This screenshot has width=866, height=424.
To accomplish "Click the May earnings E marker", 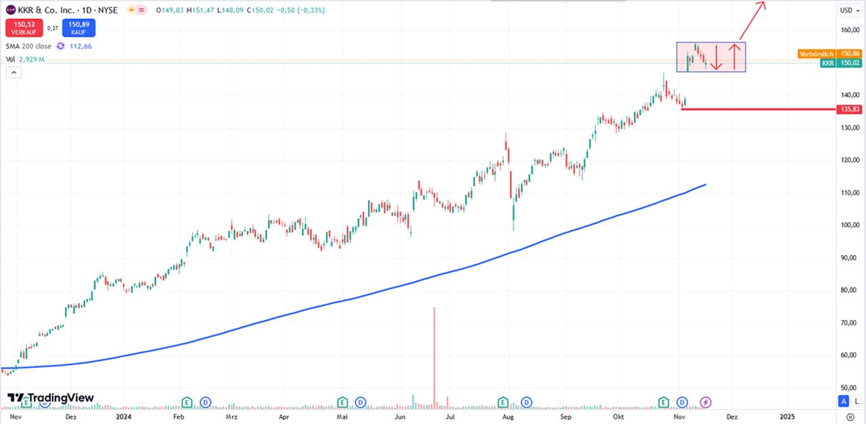I will tap(343, 402).
